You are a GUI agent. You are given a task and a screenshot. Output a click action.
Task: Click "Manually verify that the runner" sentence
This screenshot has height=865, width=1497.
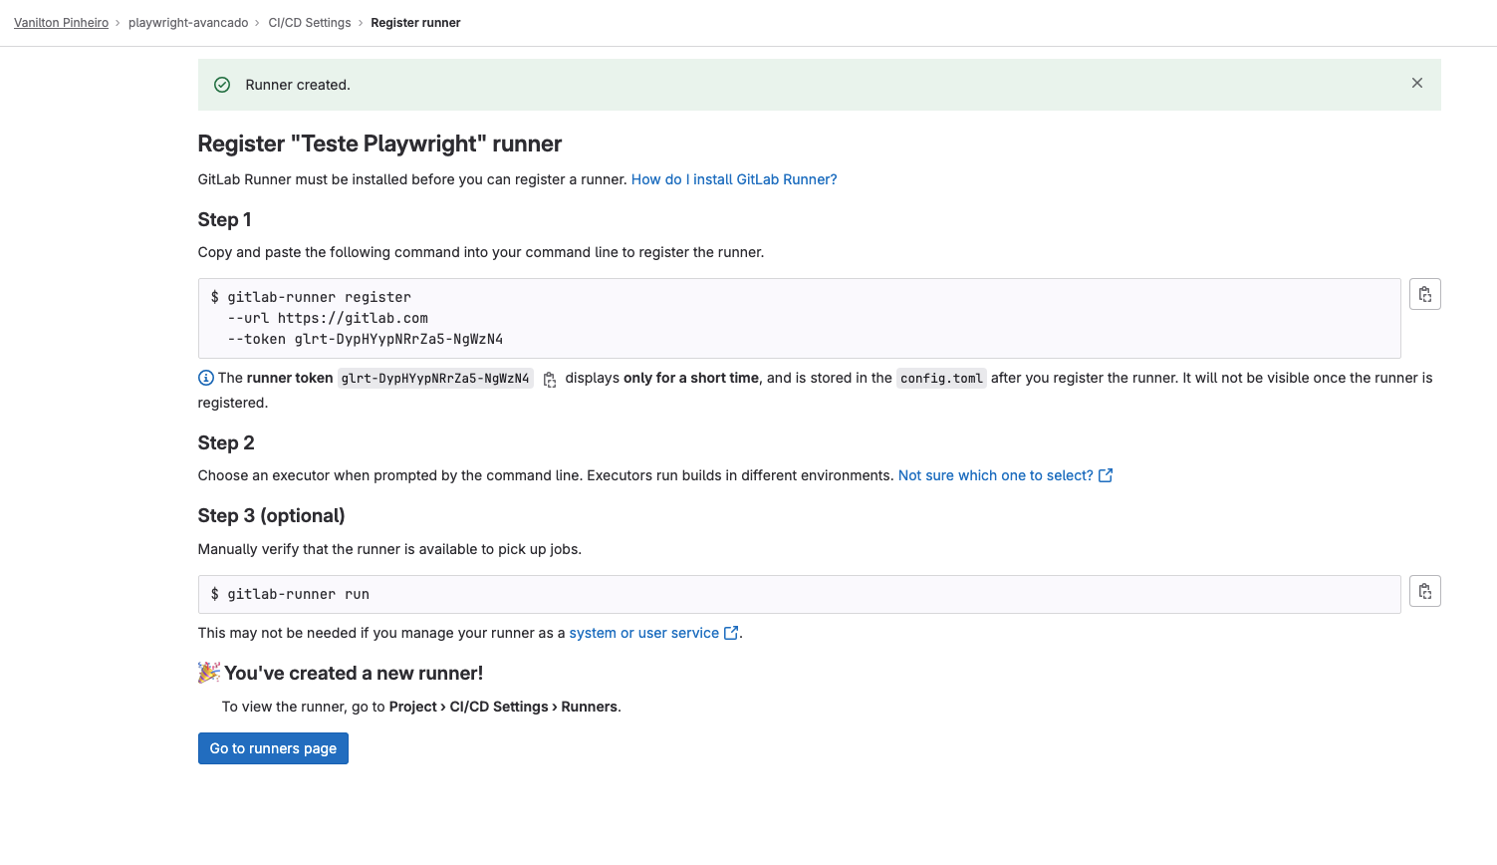(389, 549)
